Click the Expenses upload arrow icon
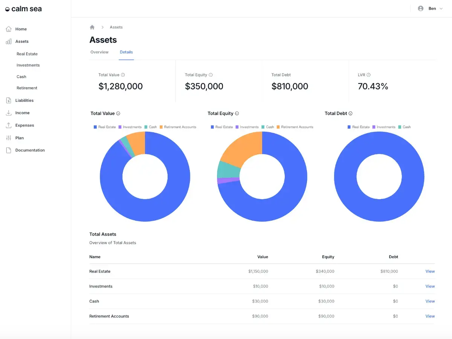This screenshot has height=339, width=452. pos(9,125)
